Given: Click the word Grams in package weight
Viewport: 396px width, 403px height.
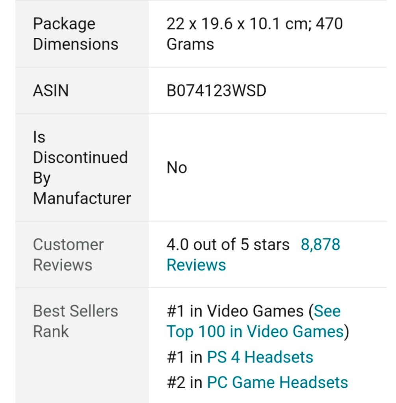Looking at the screenshot, I should pyautogui.click(x=190, y=44).
